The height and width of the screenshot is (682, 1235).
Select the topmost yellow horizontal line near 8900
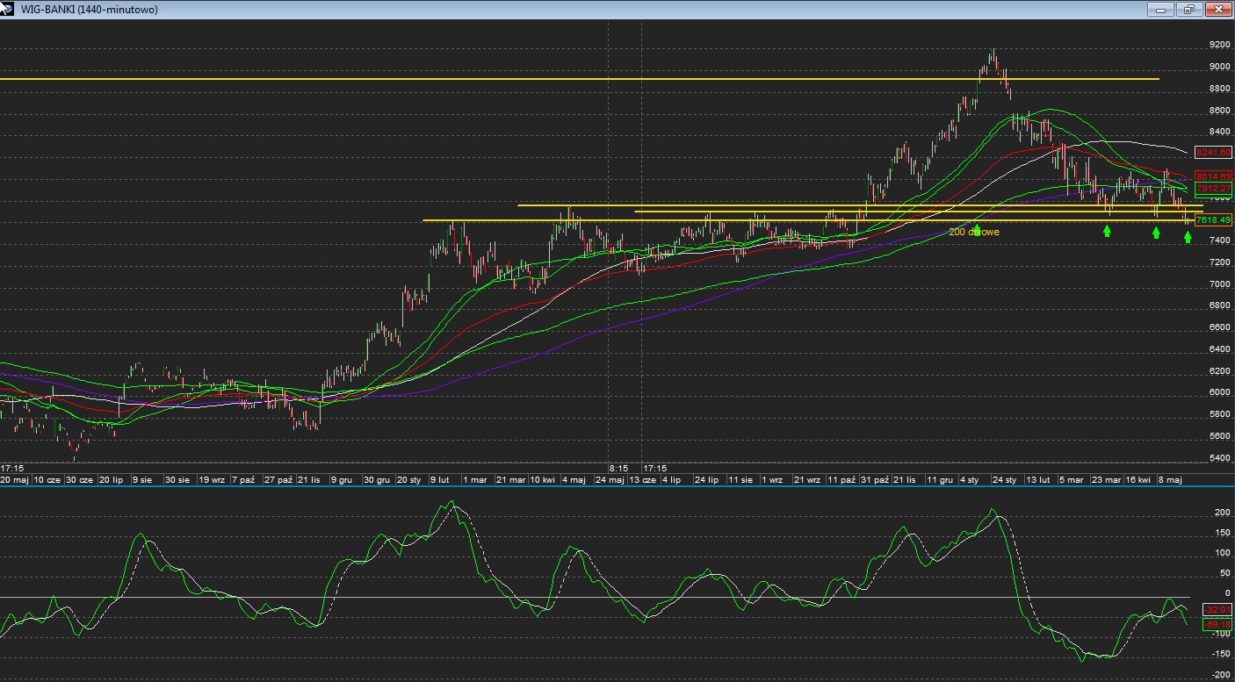point(580,79)
